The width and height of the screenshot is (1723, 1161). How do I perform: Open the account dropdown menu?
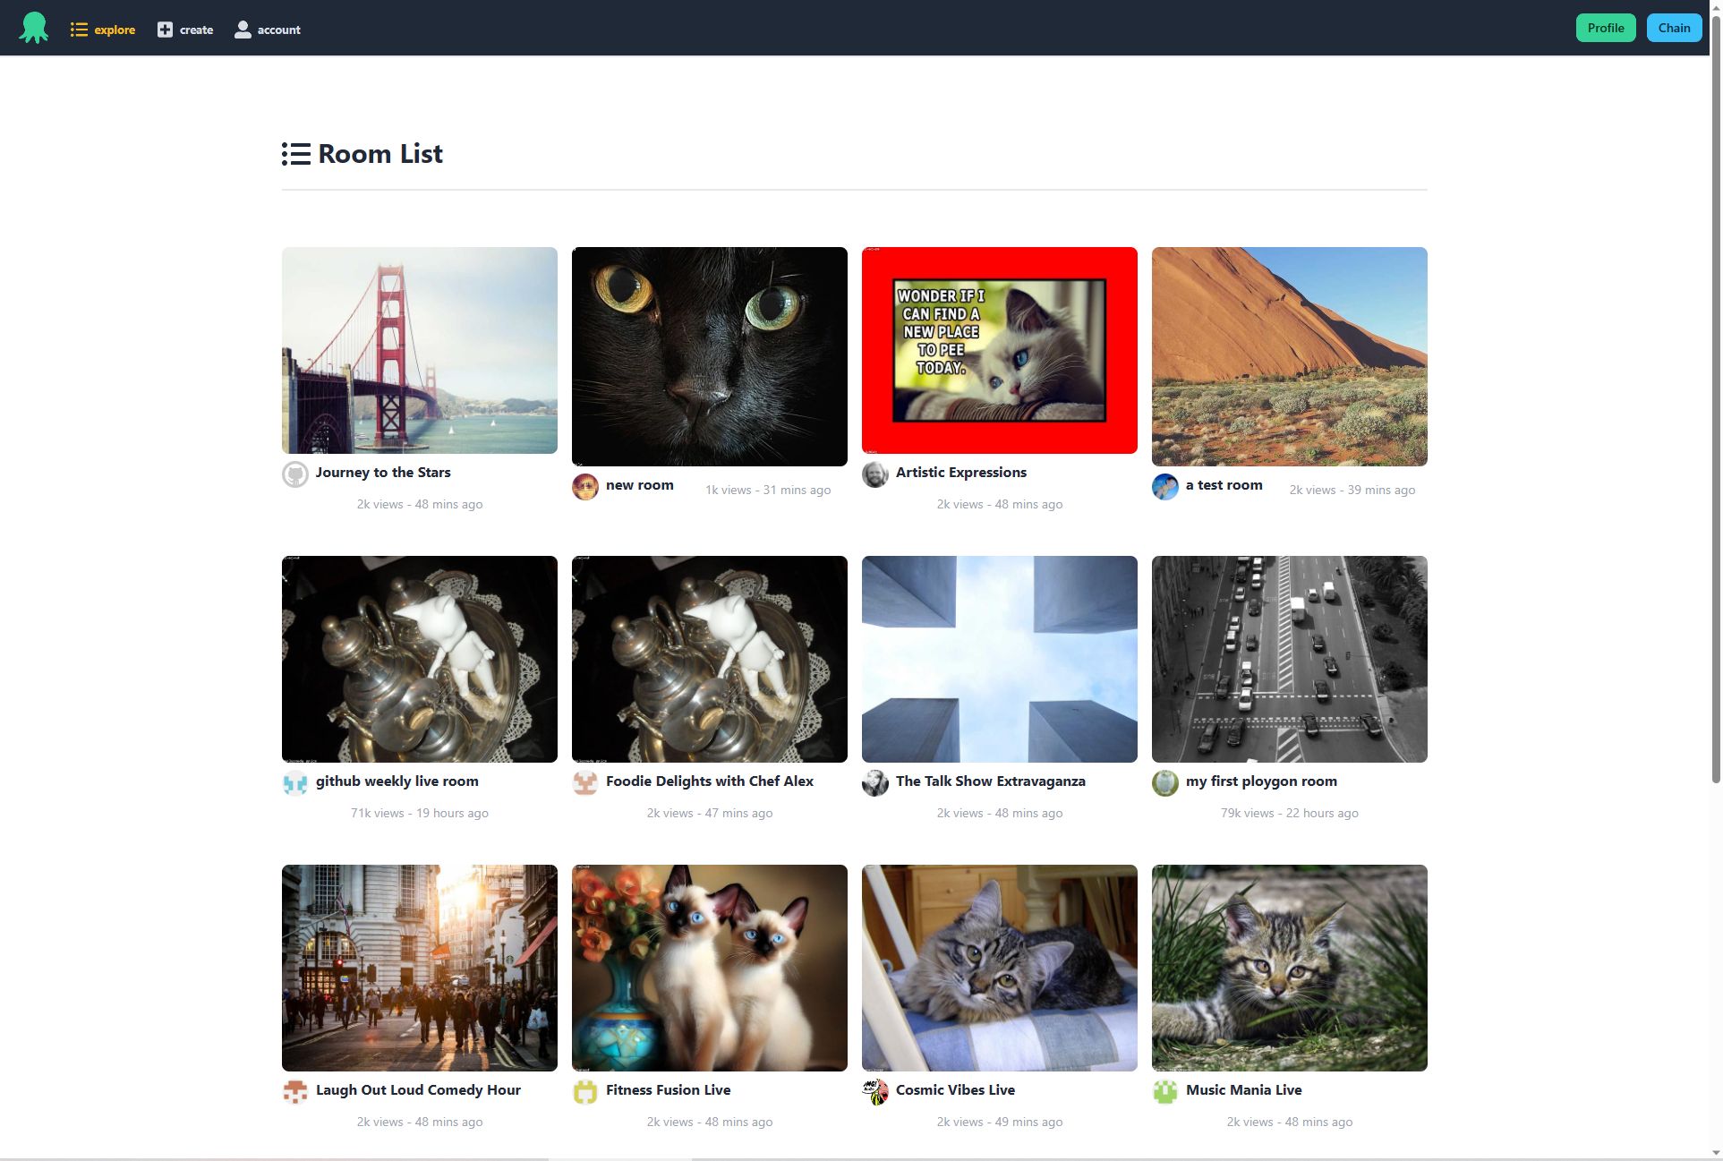[267, 29]
